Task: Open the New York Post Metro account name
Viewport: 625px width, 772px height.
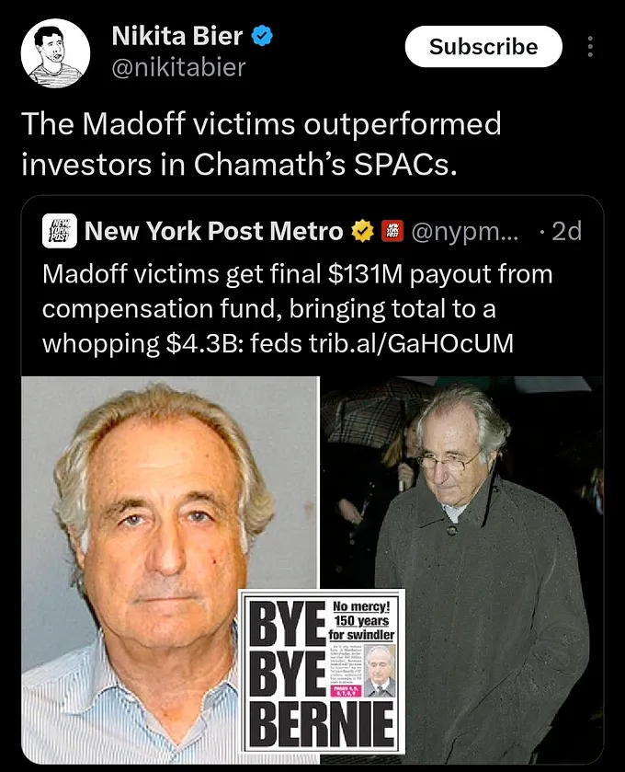Action: coord(213,231)
